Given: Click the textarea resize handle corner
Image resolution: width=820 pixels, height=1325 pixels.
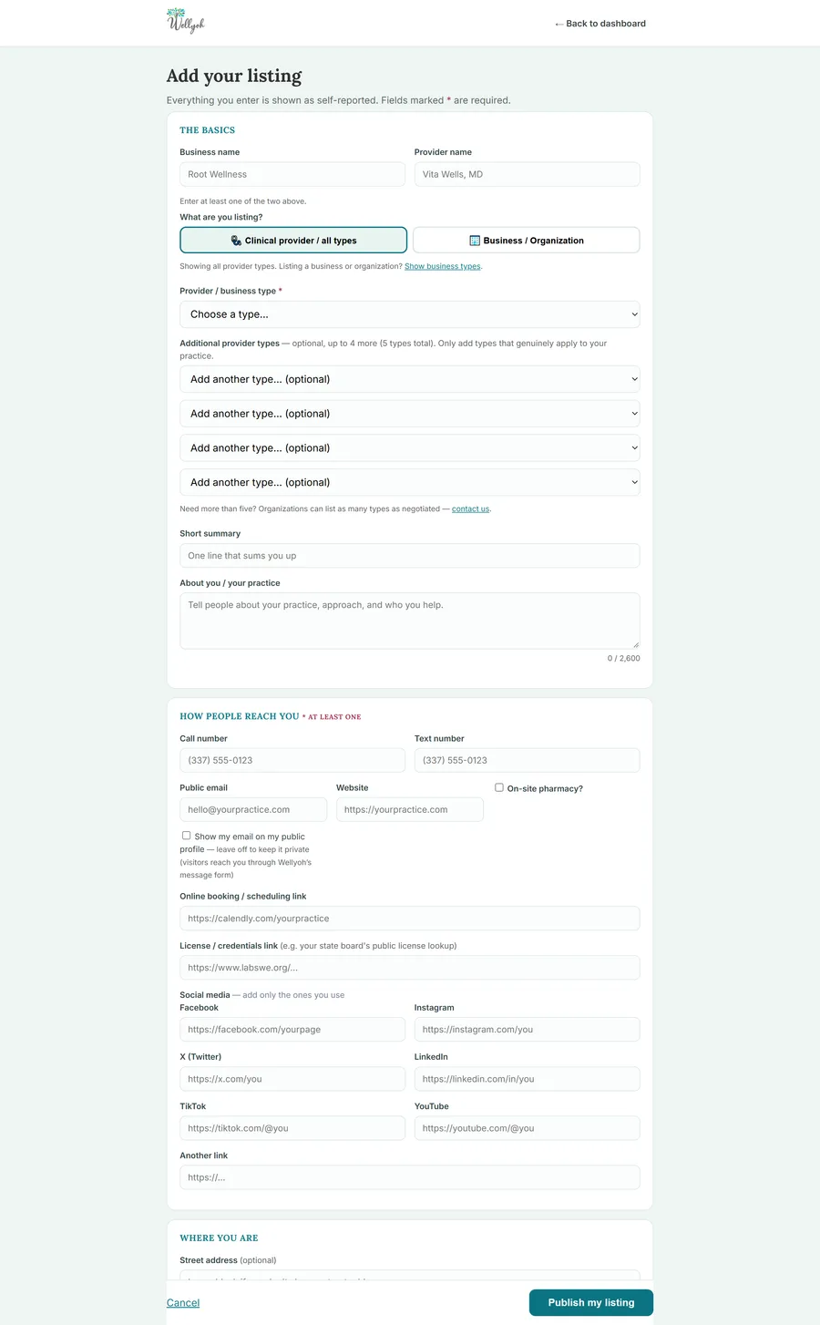Looking at the screenshot, I should point(636,645).
